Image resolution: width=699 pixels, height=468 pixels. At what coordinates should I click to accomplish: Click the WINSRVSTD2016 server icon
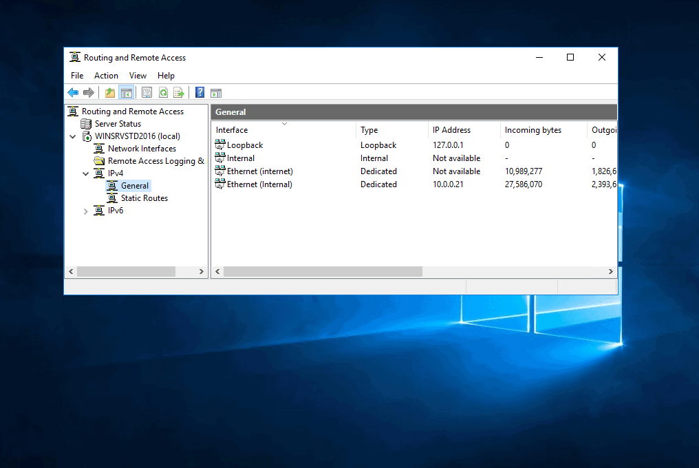click(x=87, y=136)
